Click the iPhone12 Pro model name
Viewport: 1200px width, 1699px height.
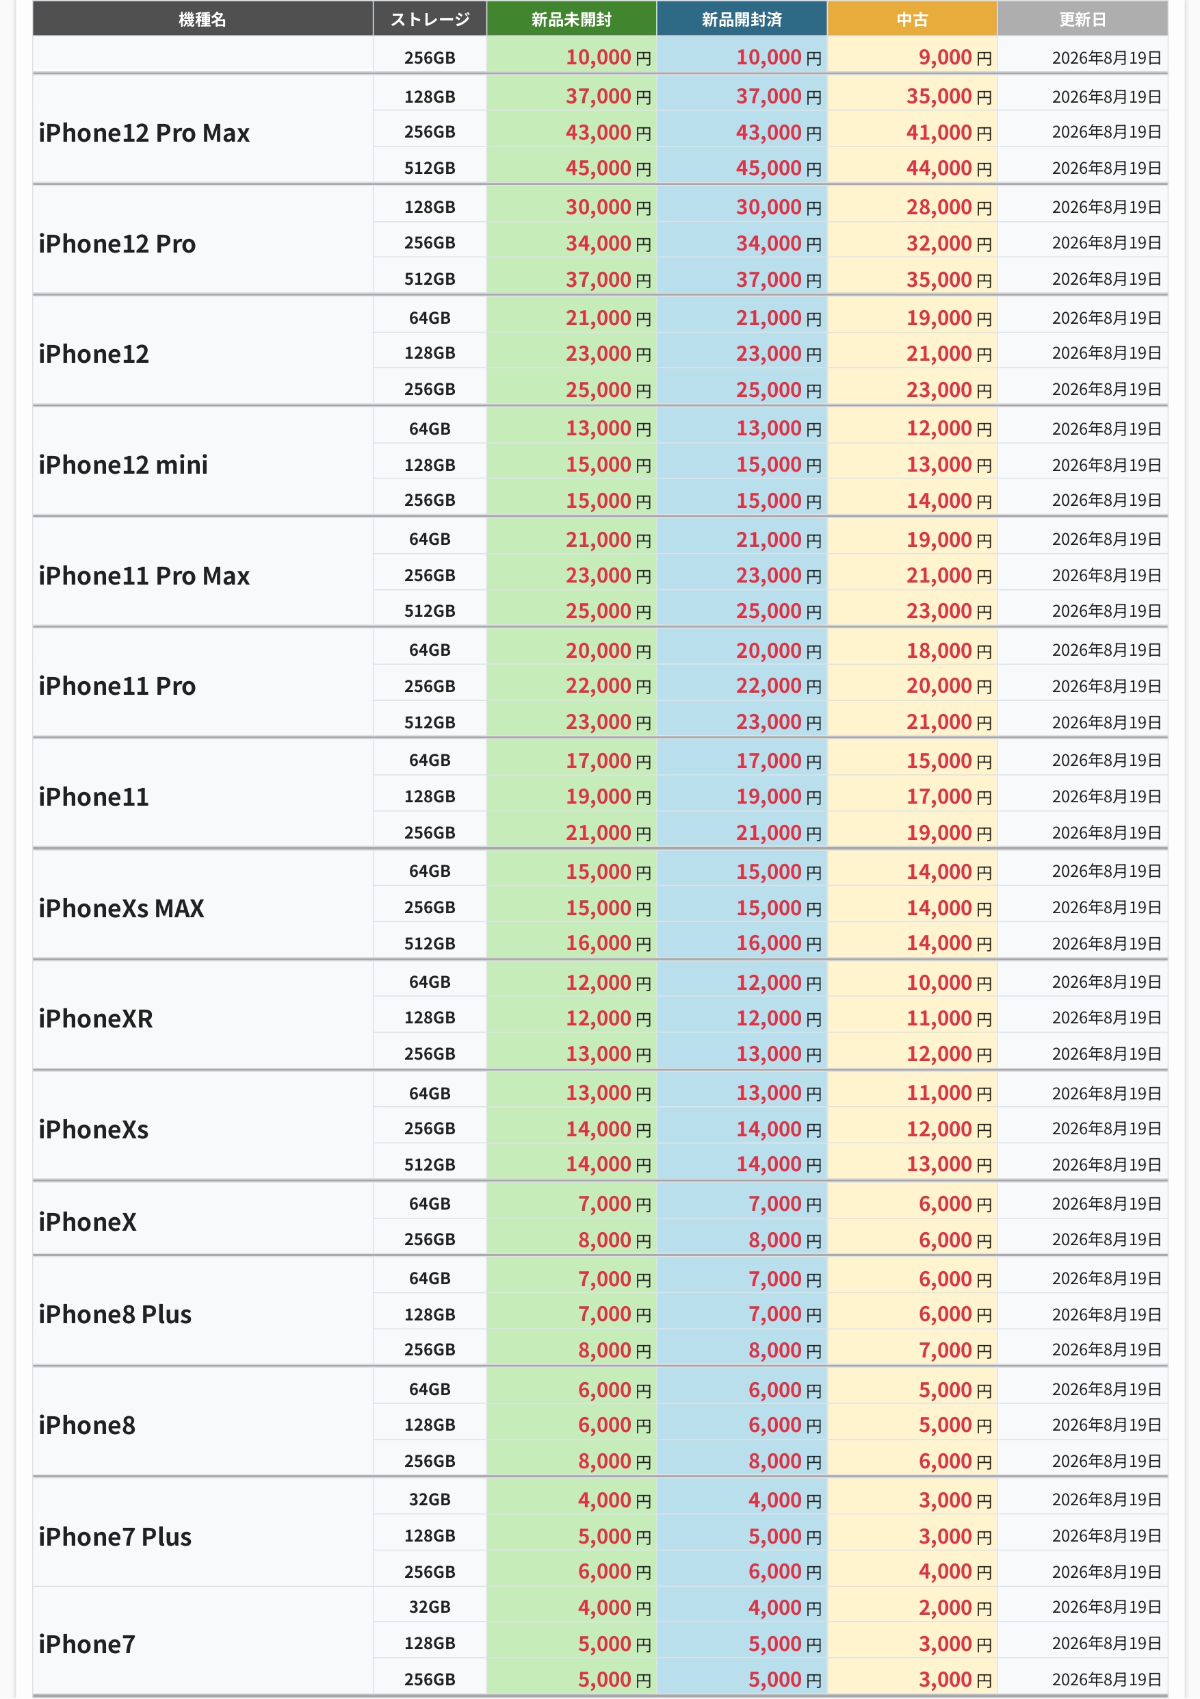118,244
